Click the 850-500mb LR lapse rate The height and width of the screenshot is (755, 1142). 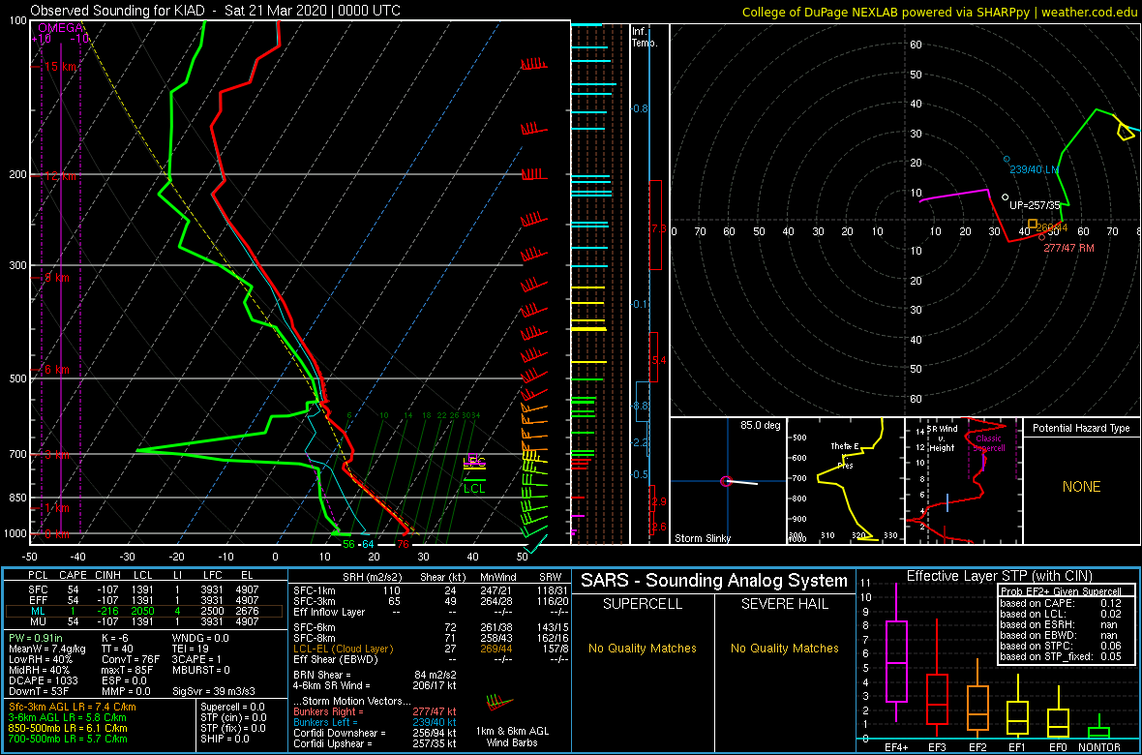[67, 728]
